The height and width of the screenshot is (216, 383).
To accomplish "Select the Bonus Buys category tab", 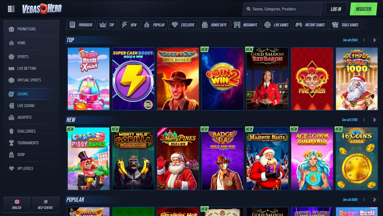I will (x=214, y=25).
